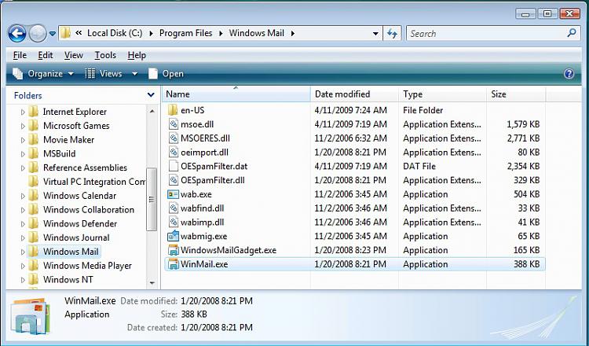589x346 pixels.
Task: Select the wabmig.exe application icon
Action: (174, 236)
